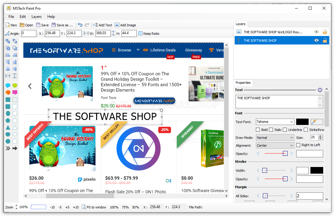Click the black font color swatch

pyautogui.click(x=302, y=122)
